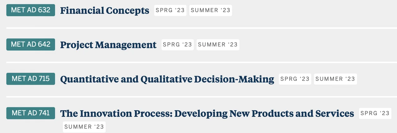The image size is (397, 133).
Task: Click the MET AD 741 course badge
Action: click(30, 113)
